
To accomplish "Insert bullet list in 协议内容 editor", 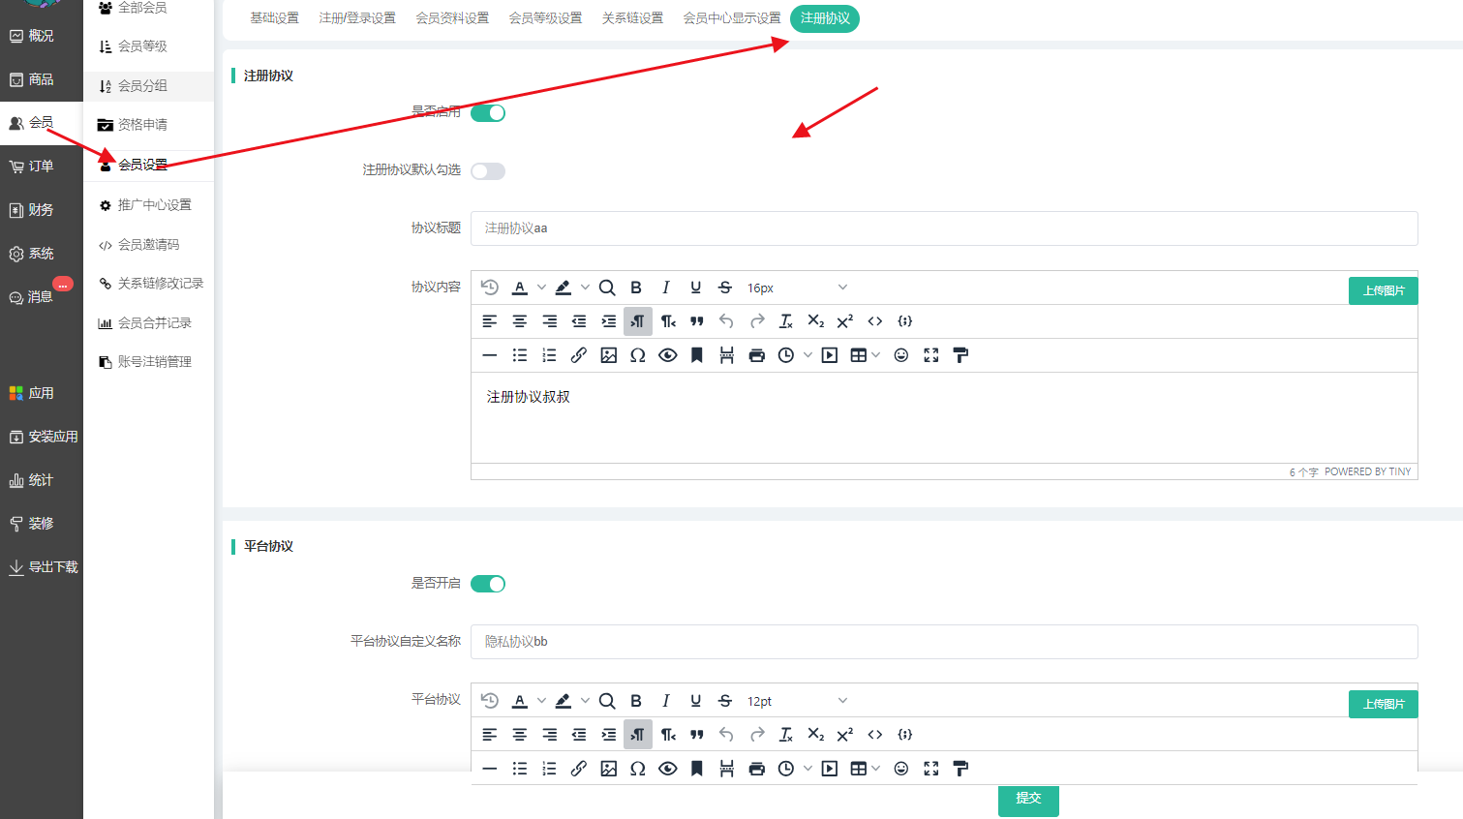I will [x=520, y=355].
